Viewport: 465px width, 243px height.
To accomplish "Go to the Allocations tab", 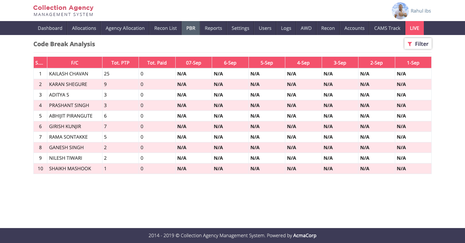I will (84, 28).
